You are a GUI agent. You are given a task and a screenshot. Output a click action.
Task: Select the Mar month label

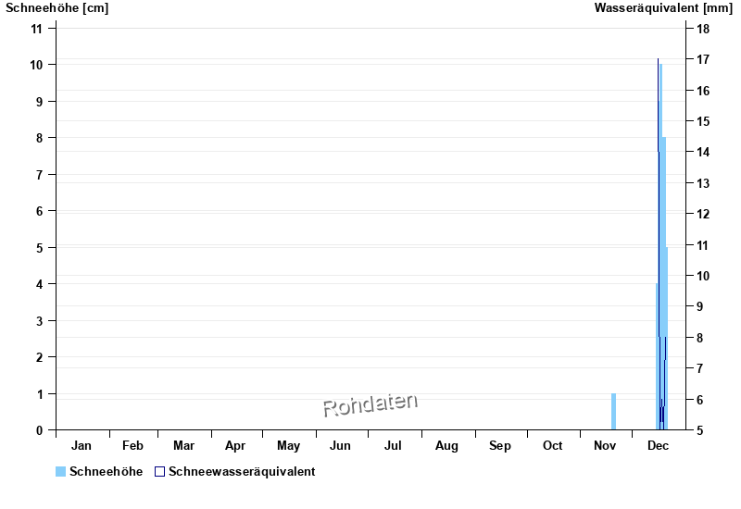pos(183,446)
